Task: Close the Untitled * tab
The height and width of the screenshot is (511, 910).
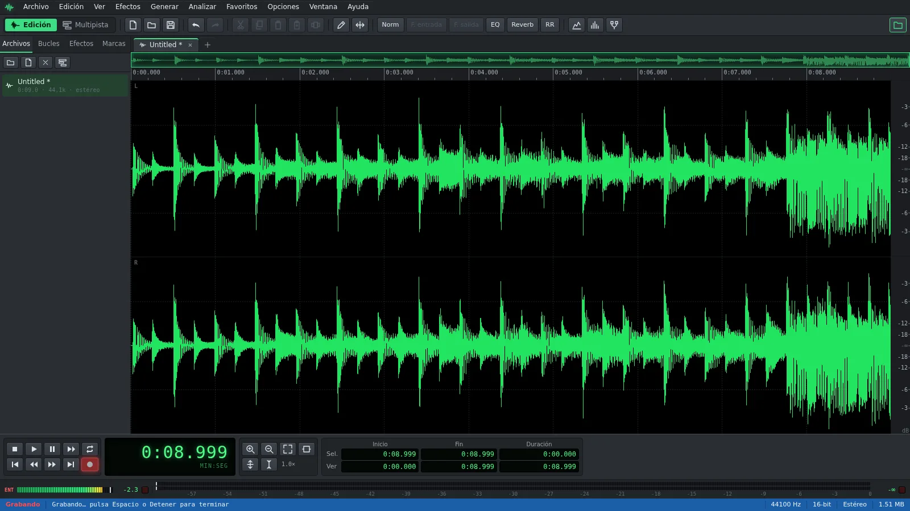Action: pos(190,45)
